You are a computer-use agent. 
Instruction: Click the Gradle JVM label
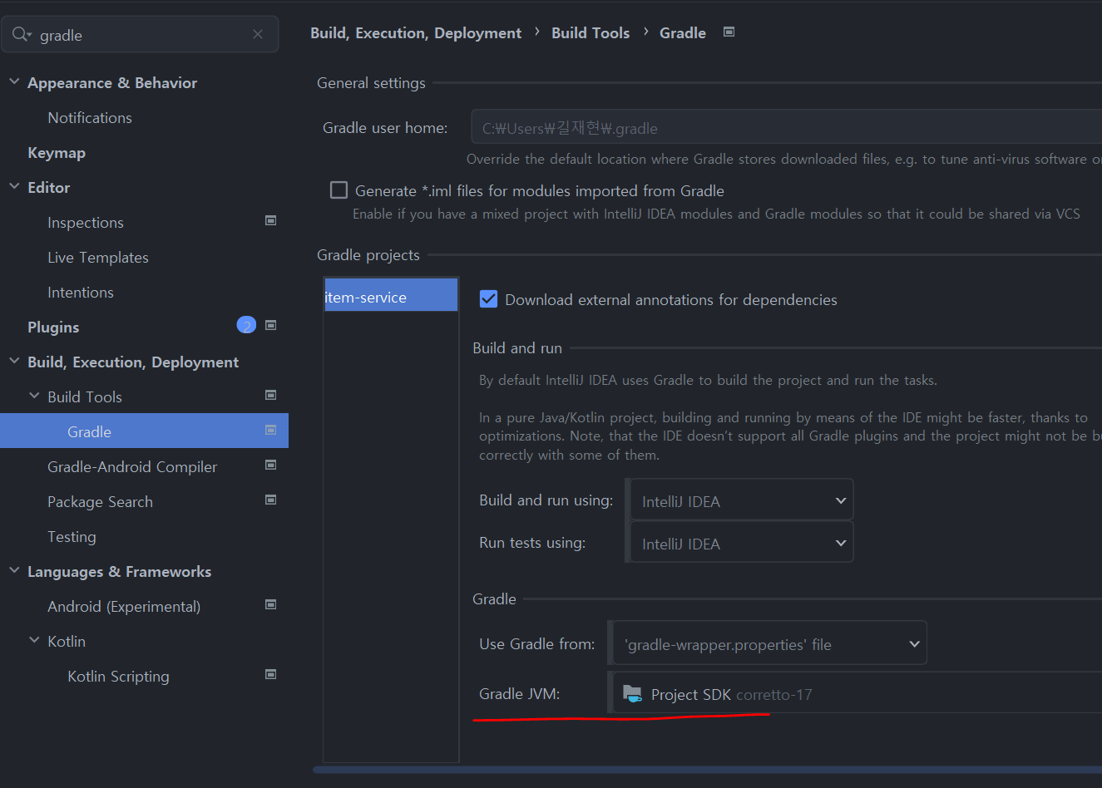coord(519,693)
